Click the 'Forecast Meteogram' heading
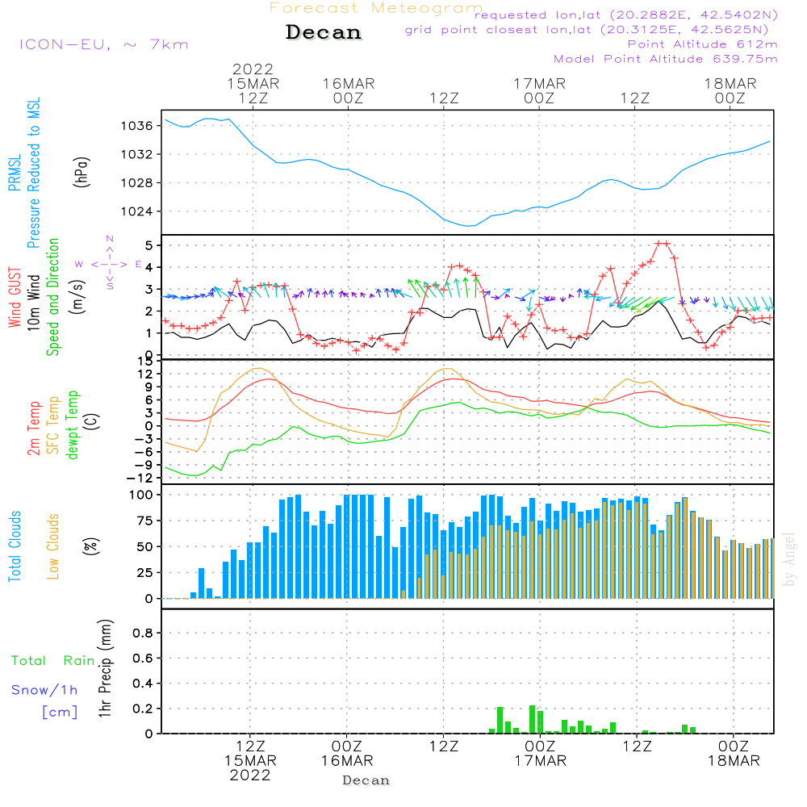 point(376,8)
